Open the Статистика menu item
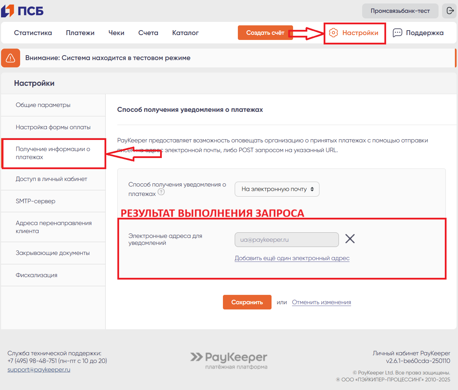 (33, 33)
